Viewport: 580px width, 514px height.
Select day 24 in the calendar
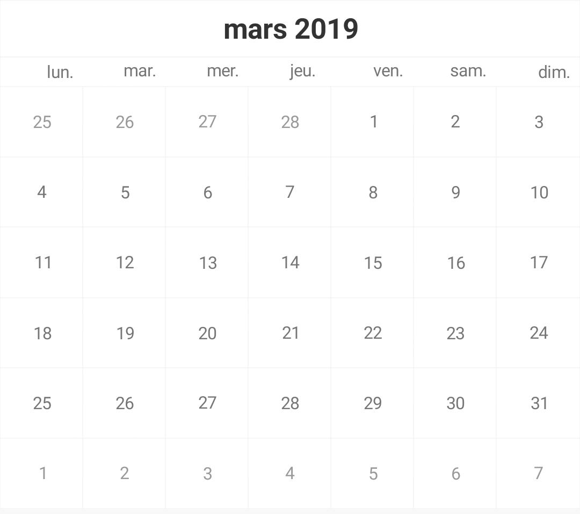pos(539,333)
